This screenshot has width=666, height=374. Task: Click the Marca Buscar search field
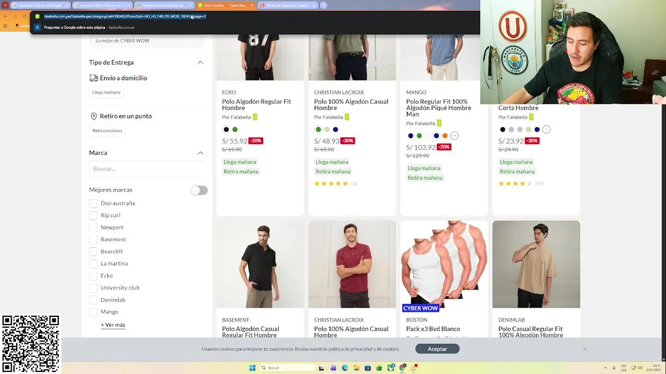tap(147, 169)
